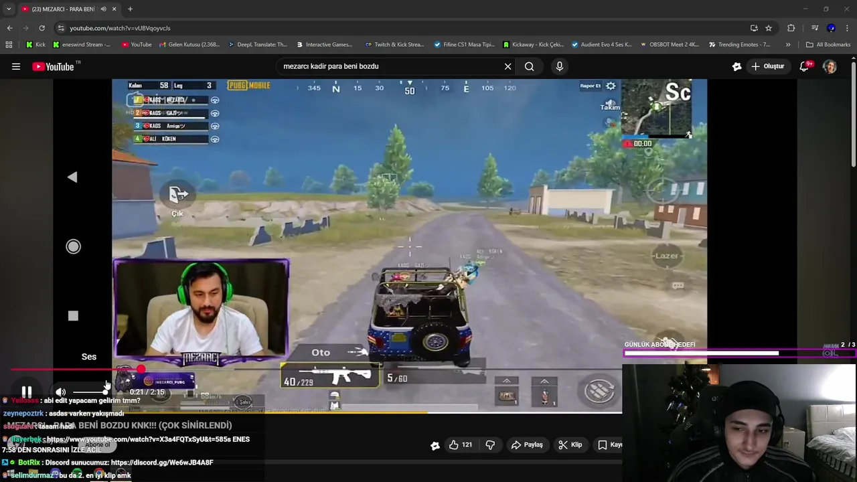Start voice search with microphone

pos(560,66)
